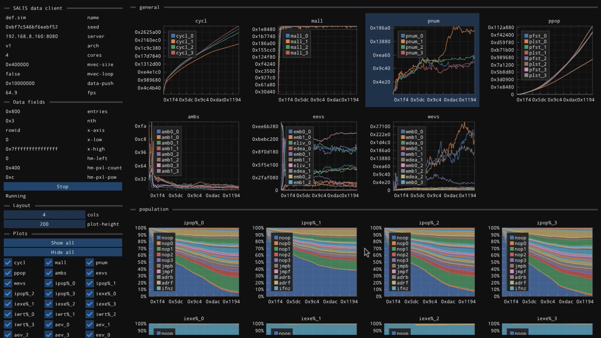Click the Hide all plots button
Viewport: 601px width, 338px height.
click(x=63, y=252)
